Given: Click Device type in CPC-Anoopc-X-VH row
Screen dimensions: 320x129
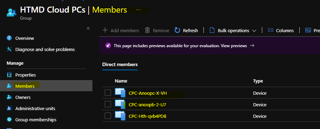Looking at the screenshot, I should coord(260,93).
